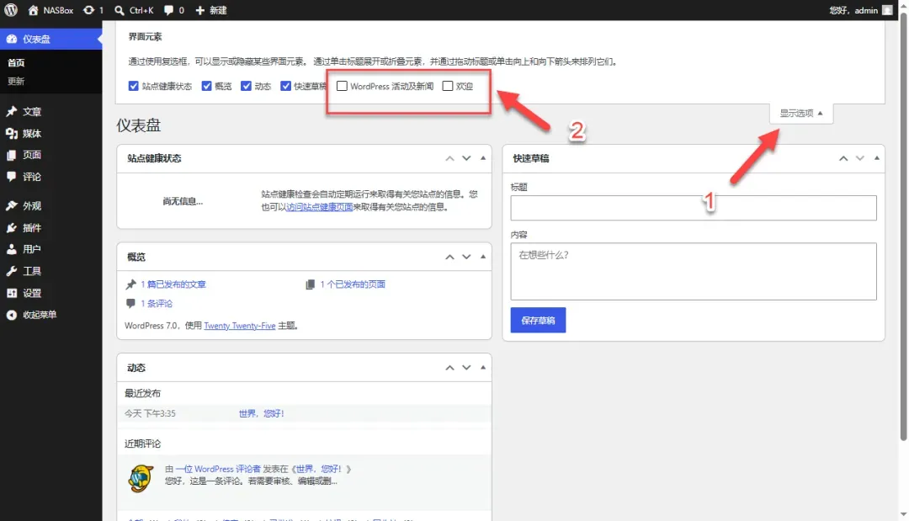Screen dimensions: 909x521
Task: Open the admin avatar profile
Action: tap(887, 10)
